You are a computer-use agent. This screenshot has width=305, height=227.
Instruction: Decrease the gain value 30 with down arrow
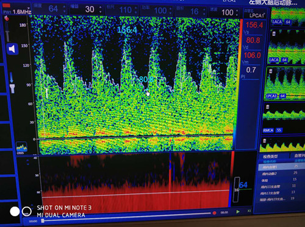pos(101,12)
